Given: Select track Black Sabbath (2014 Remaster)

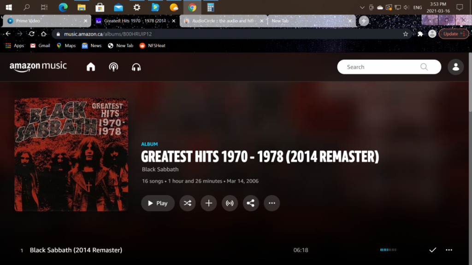Looking at the screenshot, I should pos(76,250).
